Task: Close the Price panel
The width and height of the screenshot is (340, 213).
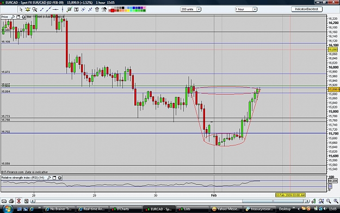Action: 23,17
